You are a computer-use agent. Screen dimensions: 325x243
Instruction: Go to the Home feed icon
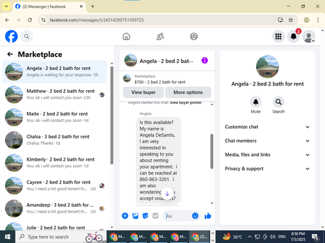click(x=126, y=36)
